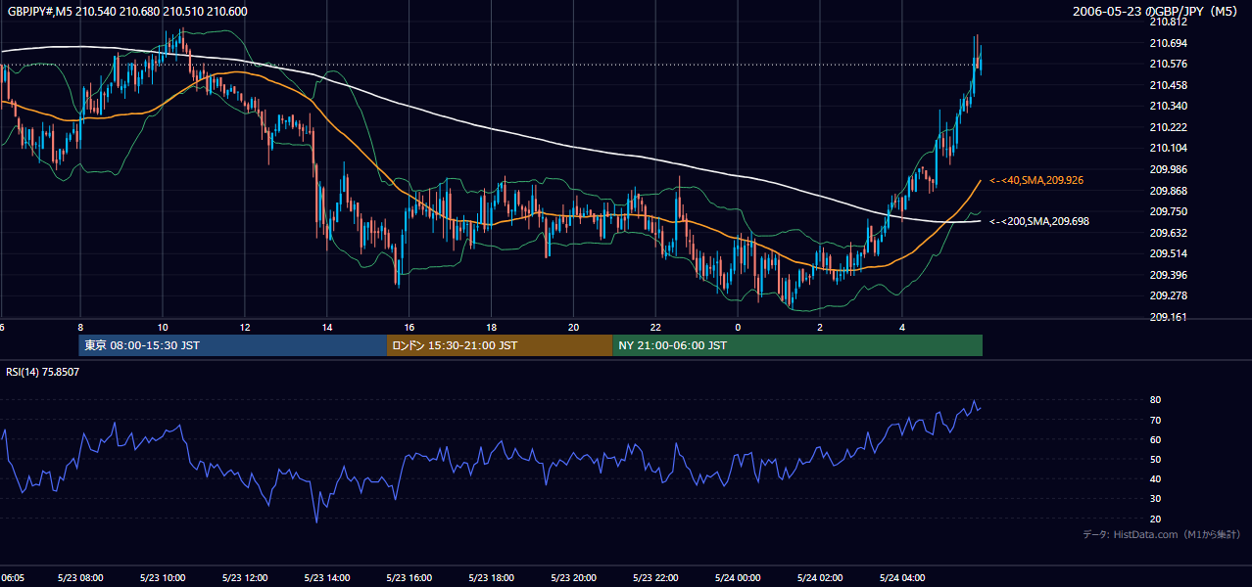Click the 5/23 12:00 time axis label
This screenshot has height=587, width=1252.
pos(244,577)
